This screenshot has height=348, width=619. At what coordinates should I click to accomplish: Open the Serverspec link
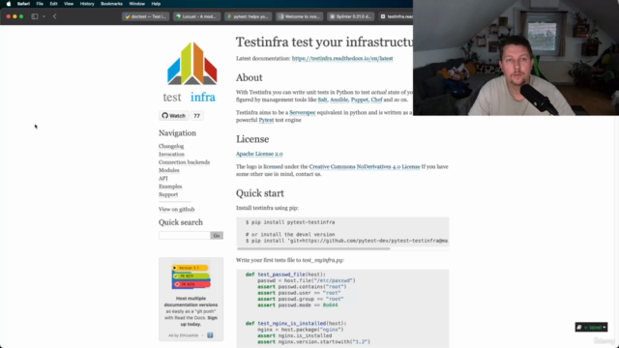[x=303, y=113]
